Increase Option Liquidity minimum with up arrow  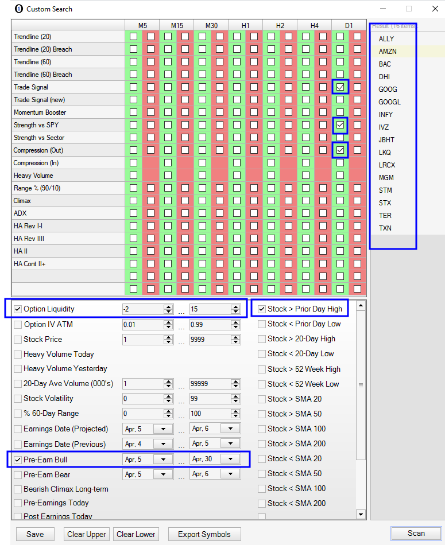coord(168,307)
